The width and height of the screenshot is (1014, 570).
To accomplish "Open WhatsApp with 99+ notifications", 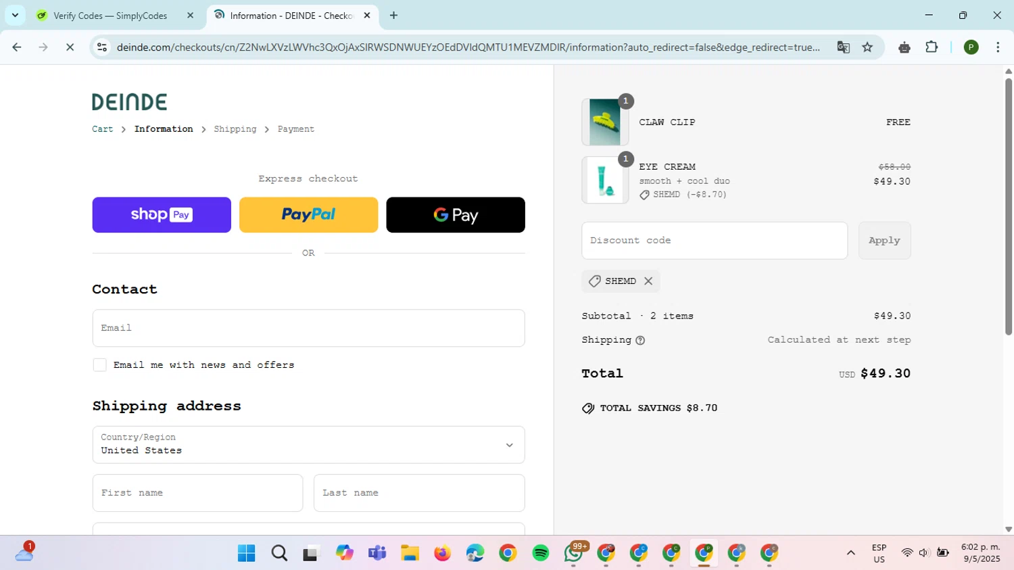I will (x=574, y=553).
